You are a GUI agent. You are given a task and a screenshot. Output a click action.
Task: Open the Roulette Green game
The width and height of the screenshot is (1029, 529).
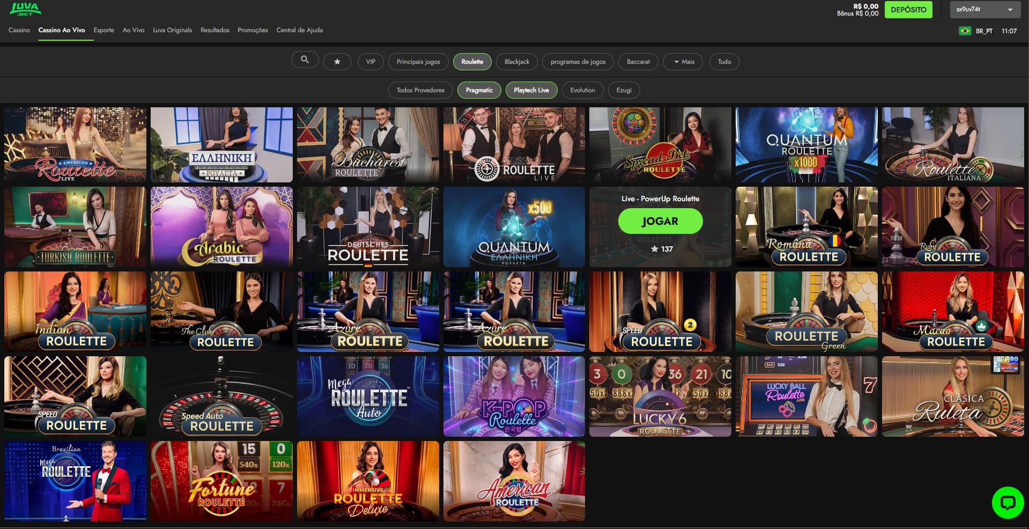click(x=806, y=311)
